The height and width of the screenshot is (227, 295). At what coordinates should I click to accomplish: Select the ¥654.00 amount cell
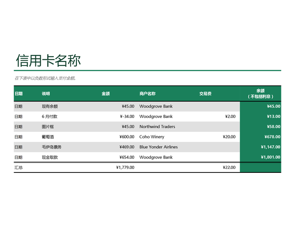[127, 157]
